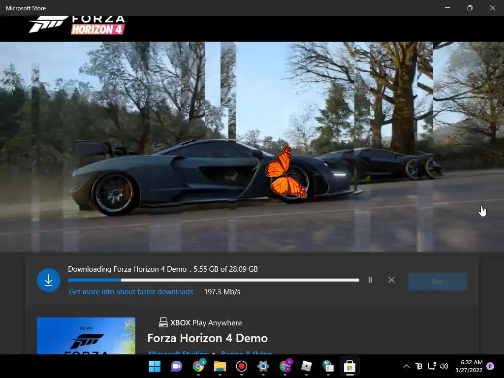Image resolution: width=504 pixels, height=378 pixels.
Task: Click the Microsoft Store taskbar icon
Action: (350, 366)
